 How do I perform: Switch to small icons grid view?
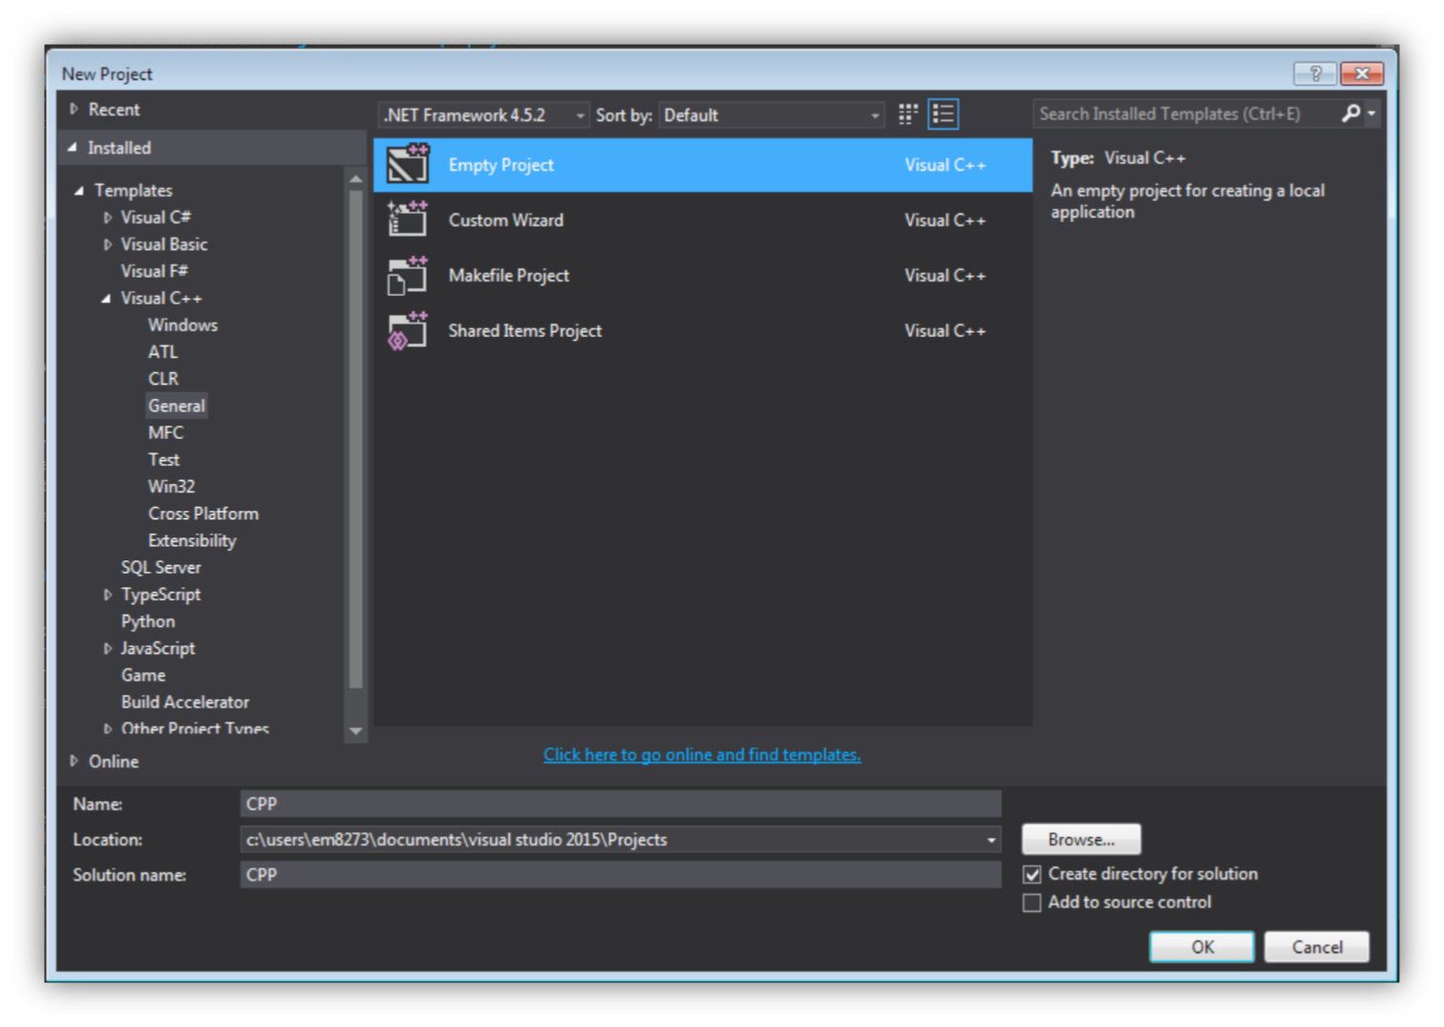click(908, 115)
